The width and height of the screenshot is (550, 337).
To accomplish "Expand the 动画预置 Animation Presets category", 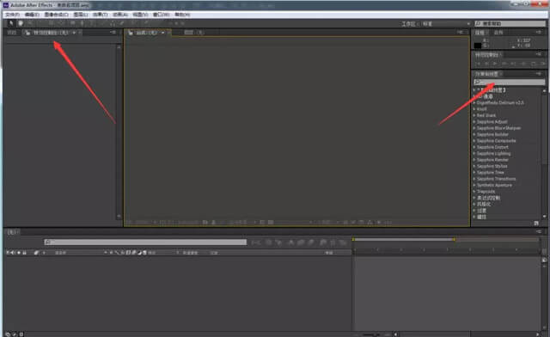I will 474,90.
